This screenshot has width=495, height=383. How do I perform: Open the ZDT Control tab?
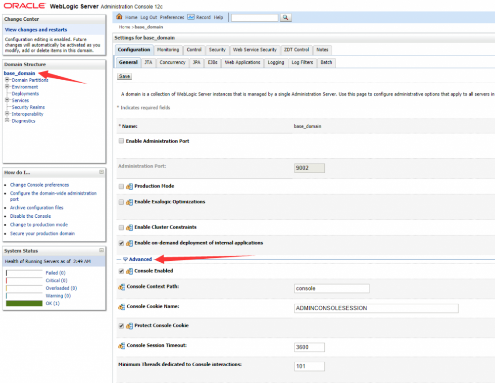click(297, 50)
